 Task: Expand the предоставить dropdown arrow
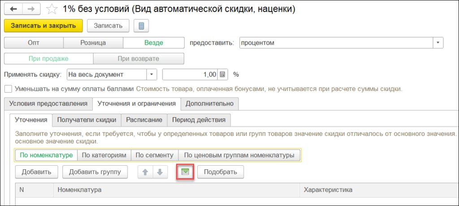437,43
